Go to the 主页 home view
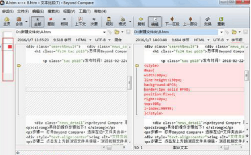Viewport: 251px width, 155px height. pos(7,21)
